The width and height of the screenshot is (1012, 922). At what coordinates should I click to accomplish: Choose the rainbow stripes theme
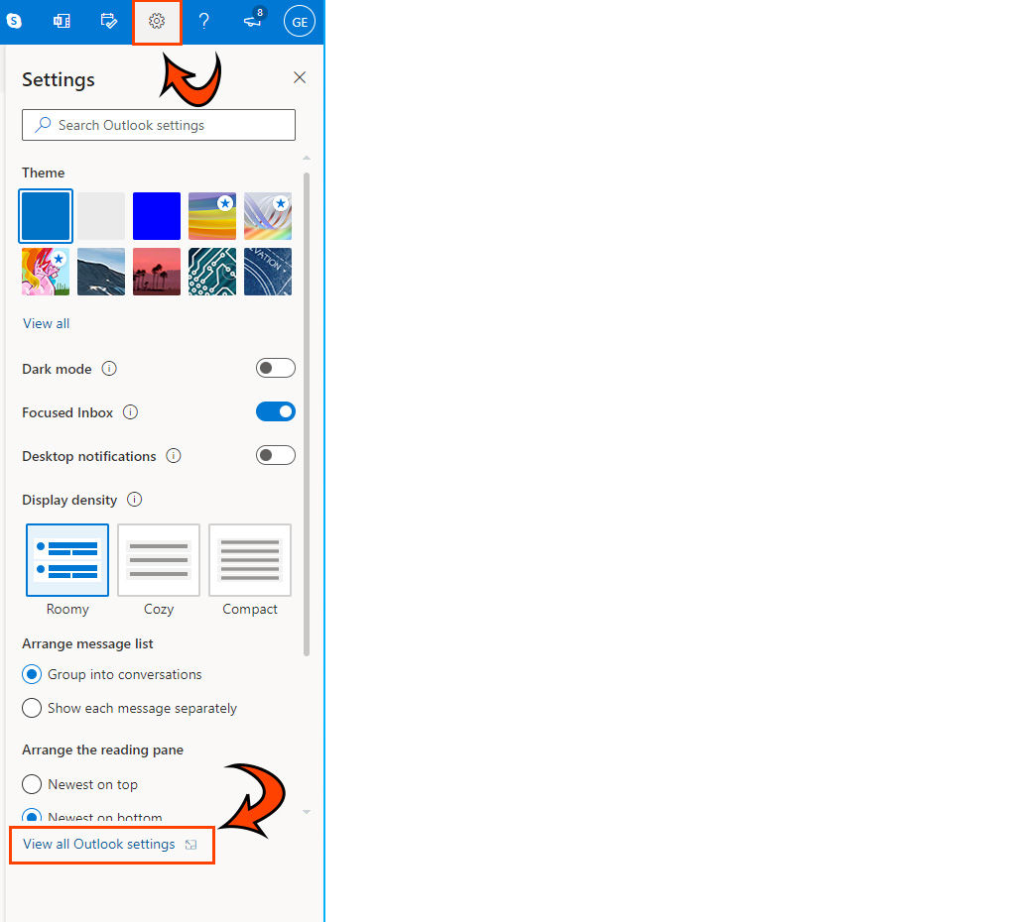pyautogui.click(x=212, y=216)
